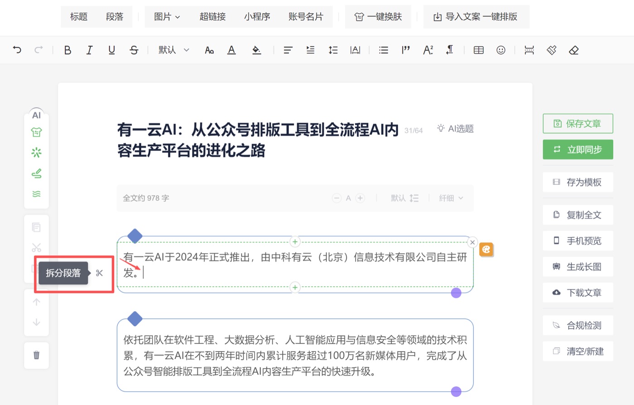Open the 默认 font size dropdown in toolbar
Screen dimensions: 634x405
(174, 50)
